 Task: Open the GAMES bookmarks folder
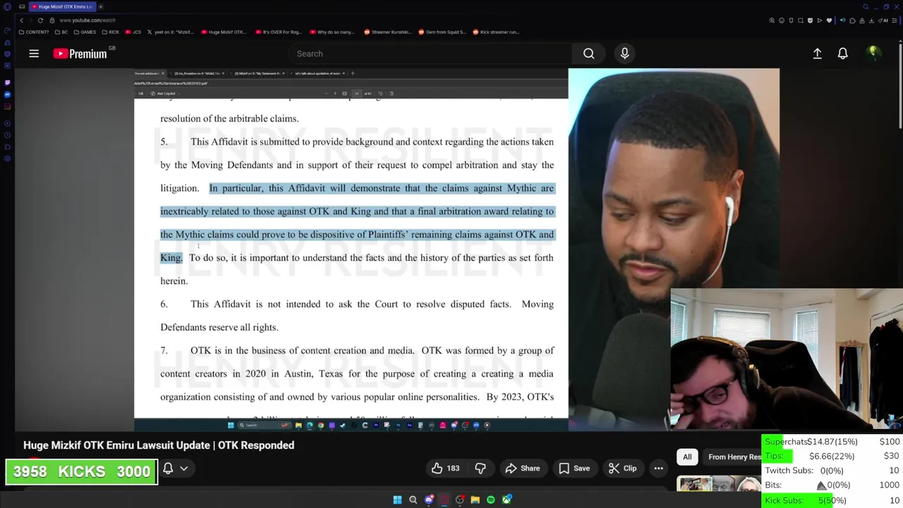tap(85, 32)
